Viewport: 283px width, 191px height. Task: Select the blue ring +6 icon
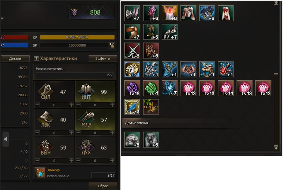(x=207, y=13)
